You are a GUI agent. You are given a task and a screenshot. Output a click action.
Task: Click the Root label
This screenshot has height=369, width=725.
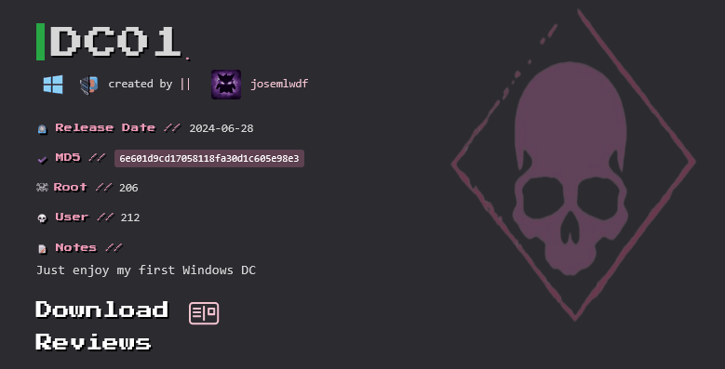71,187
